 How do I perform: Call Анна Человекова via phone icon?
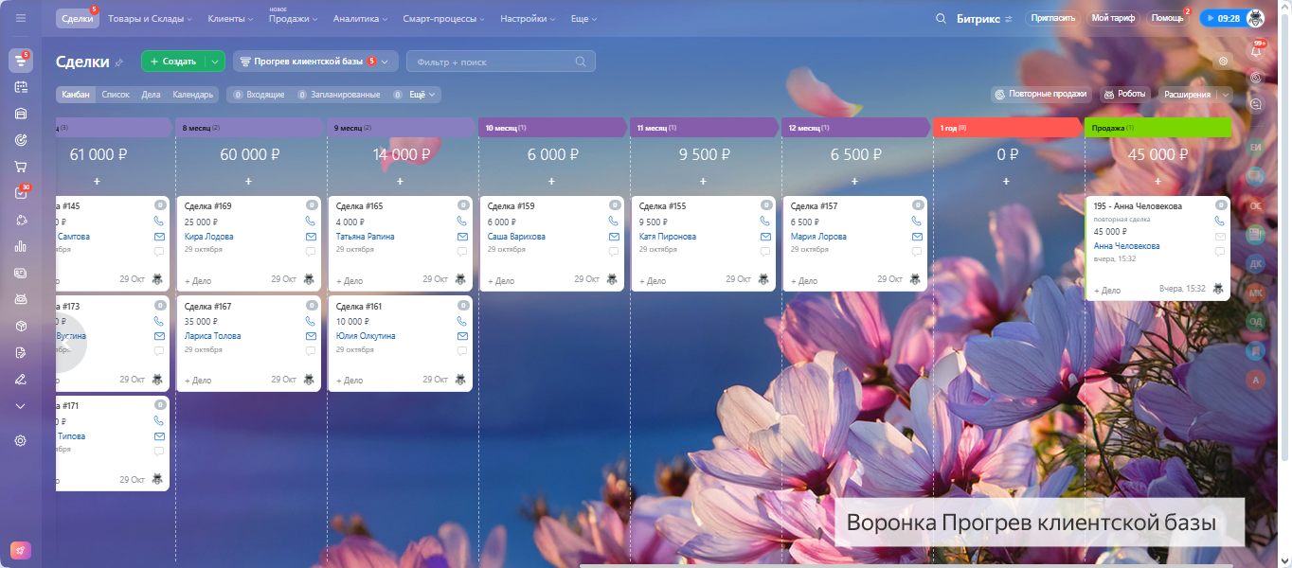click(1219, 221)
